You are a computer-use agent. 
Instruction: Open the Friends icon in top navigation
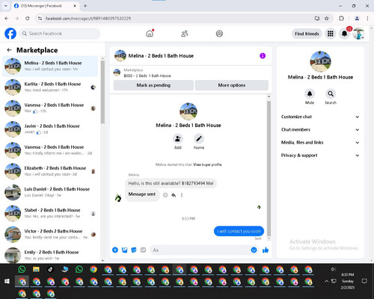tap(185, 34)
